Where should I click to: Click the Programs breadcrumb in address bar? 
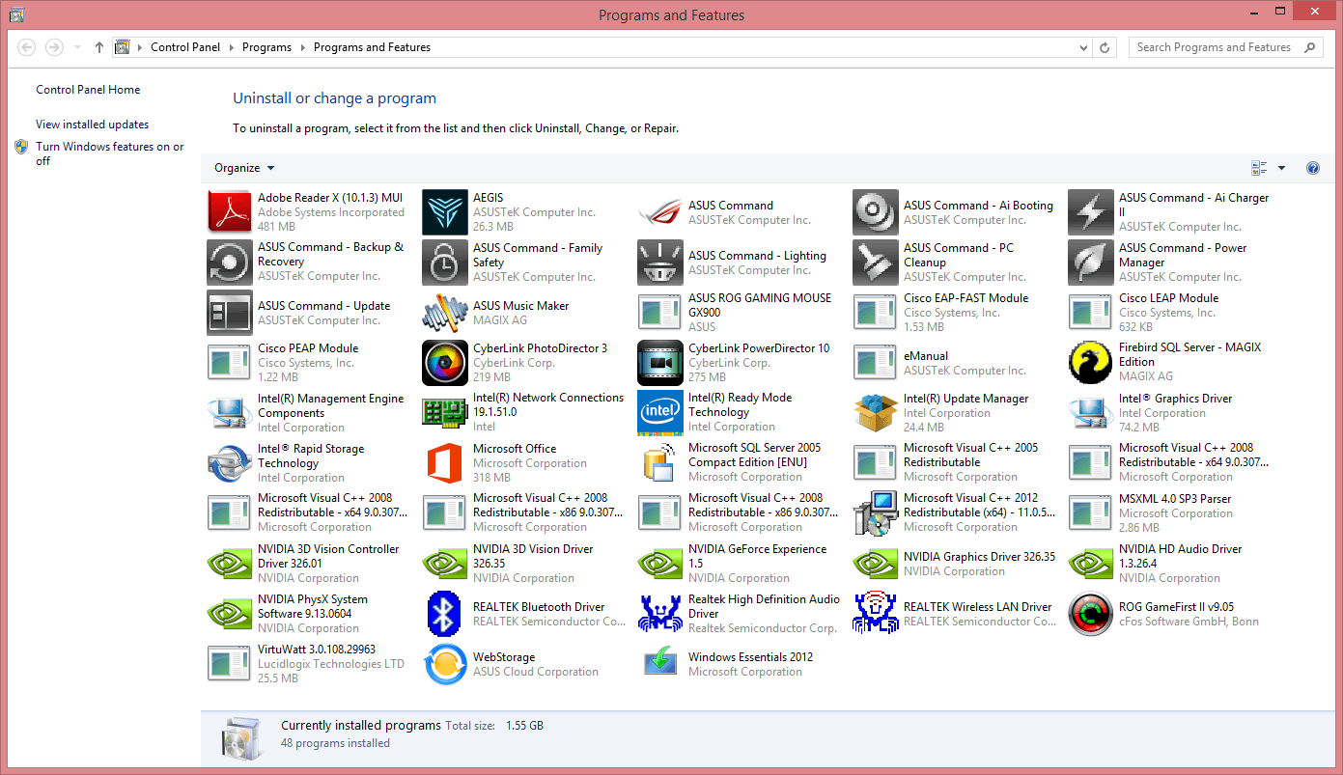[x=266, y=47]
